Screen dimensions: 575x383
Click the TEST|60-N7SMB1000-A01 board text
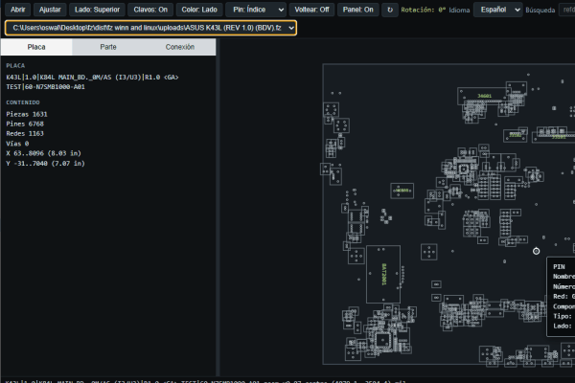click(45, 87)
